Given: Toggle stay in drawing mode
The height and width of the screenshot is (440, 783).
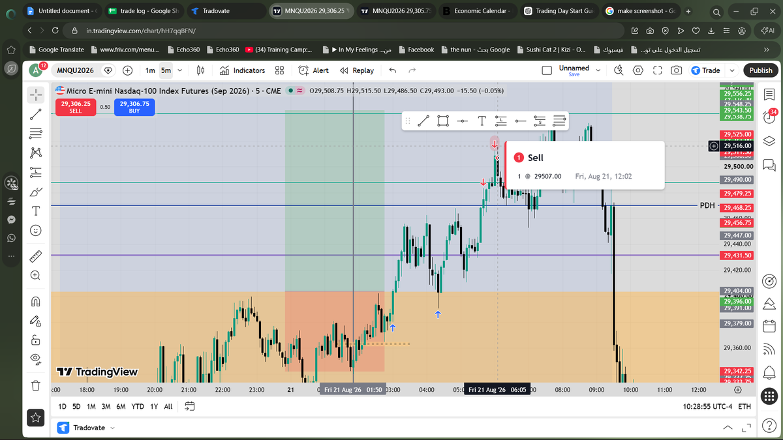Looking at the screenshot, I should pos(36,321).
